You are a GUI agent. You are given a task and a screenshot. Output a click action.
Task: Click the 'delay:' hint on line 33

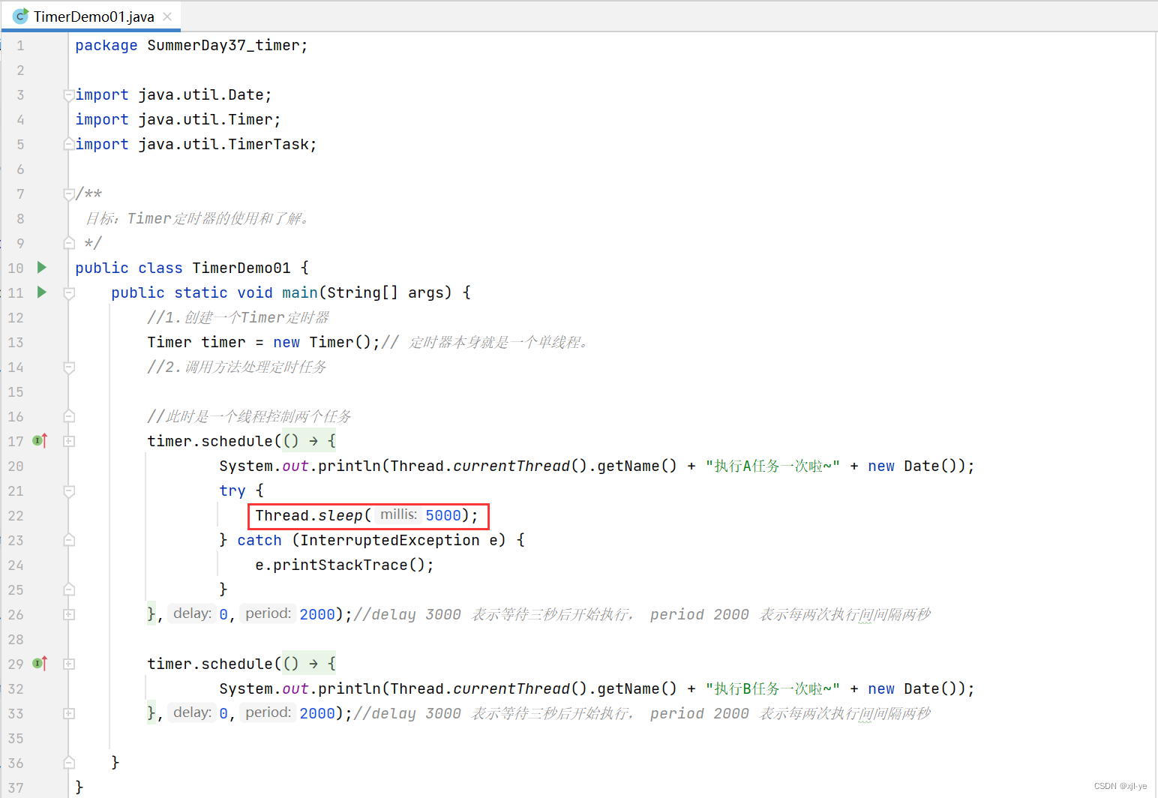pyautogui.click(x=192, y=712)
